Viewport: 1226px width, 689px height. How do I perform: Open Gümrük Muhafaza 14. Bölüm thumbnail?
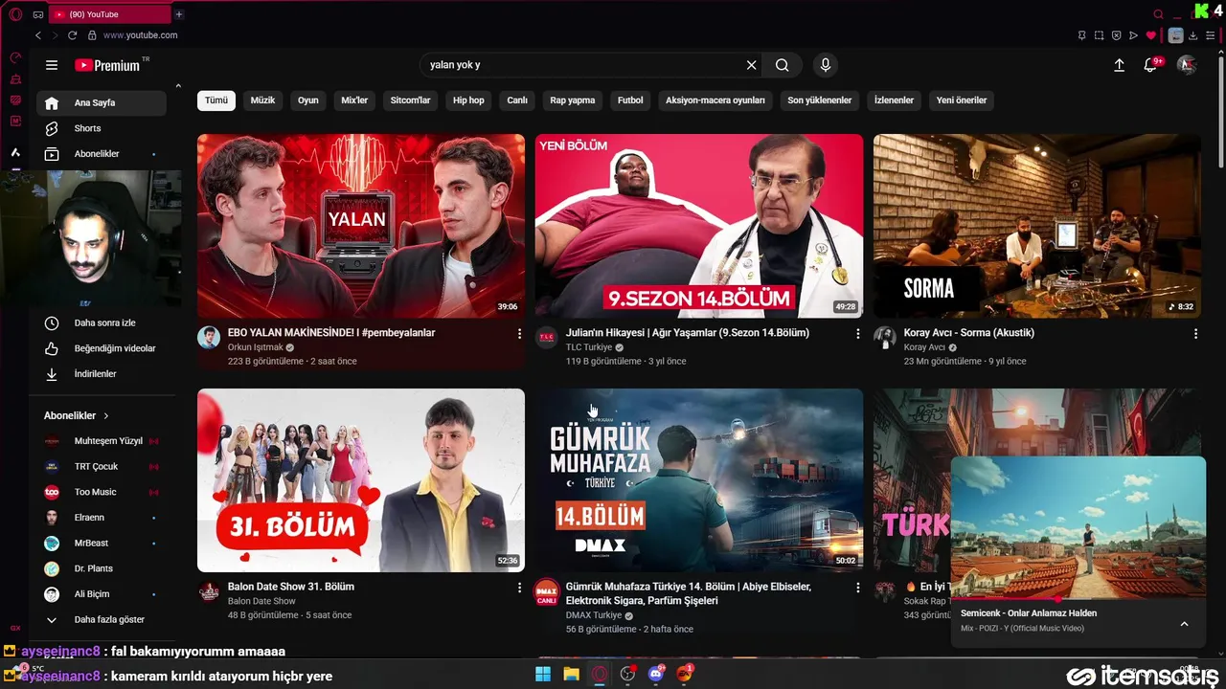tap(699, 480)
